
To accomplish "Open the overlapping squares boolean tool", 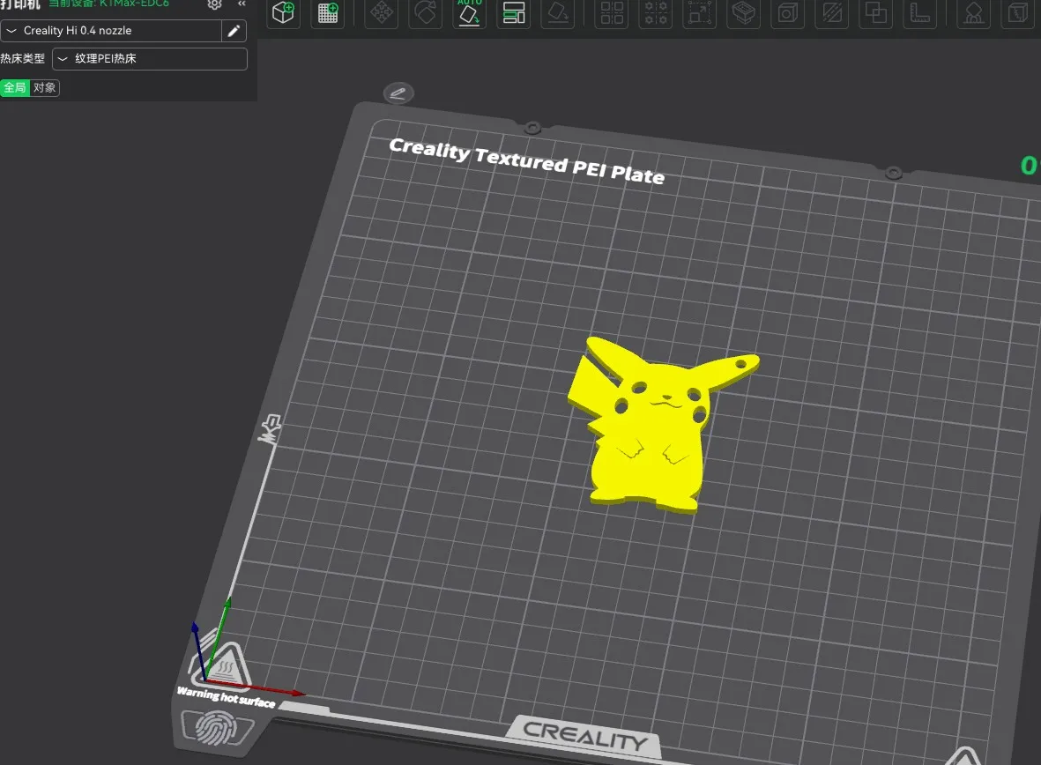I will [875, 12].
